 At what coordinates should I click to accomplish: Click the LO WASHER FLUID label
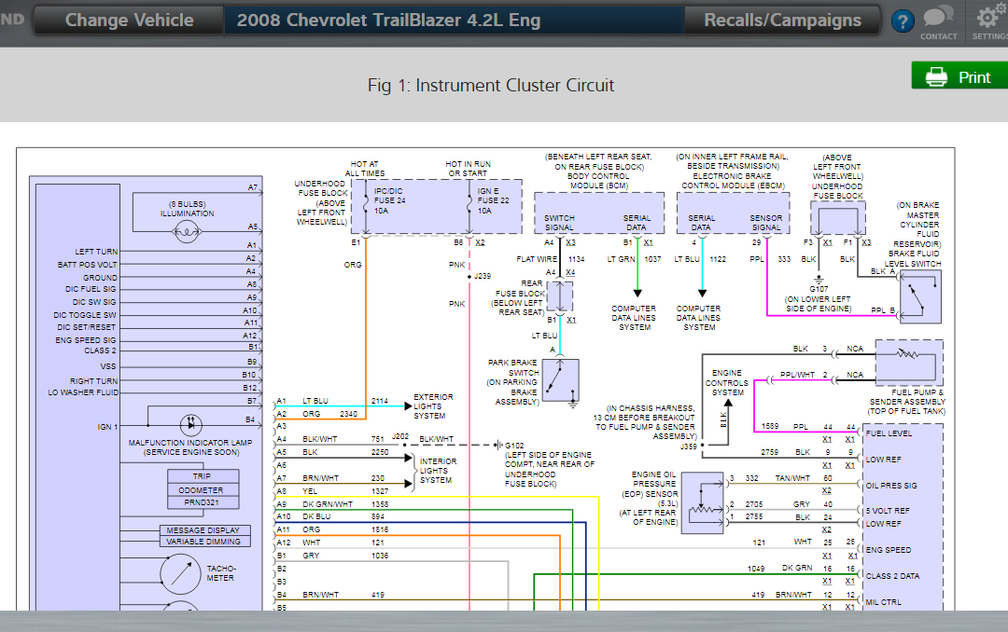(83, 392)
